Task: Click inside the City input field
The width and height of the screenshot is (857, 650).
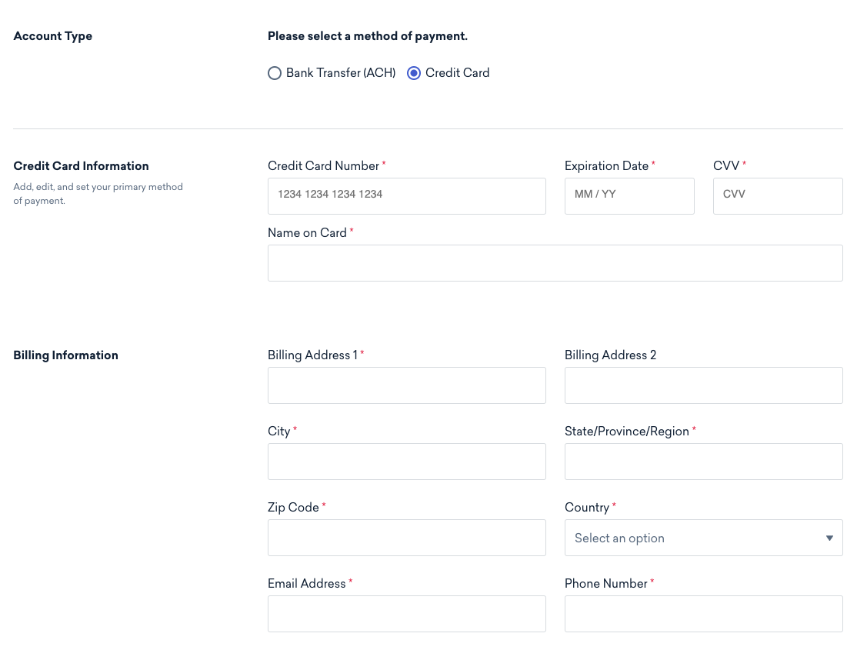Action: tap(406, 461)
